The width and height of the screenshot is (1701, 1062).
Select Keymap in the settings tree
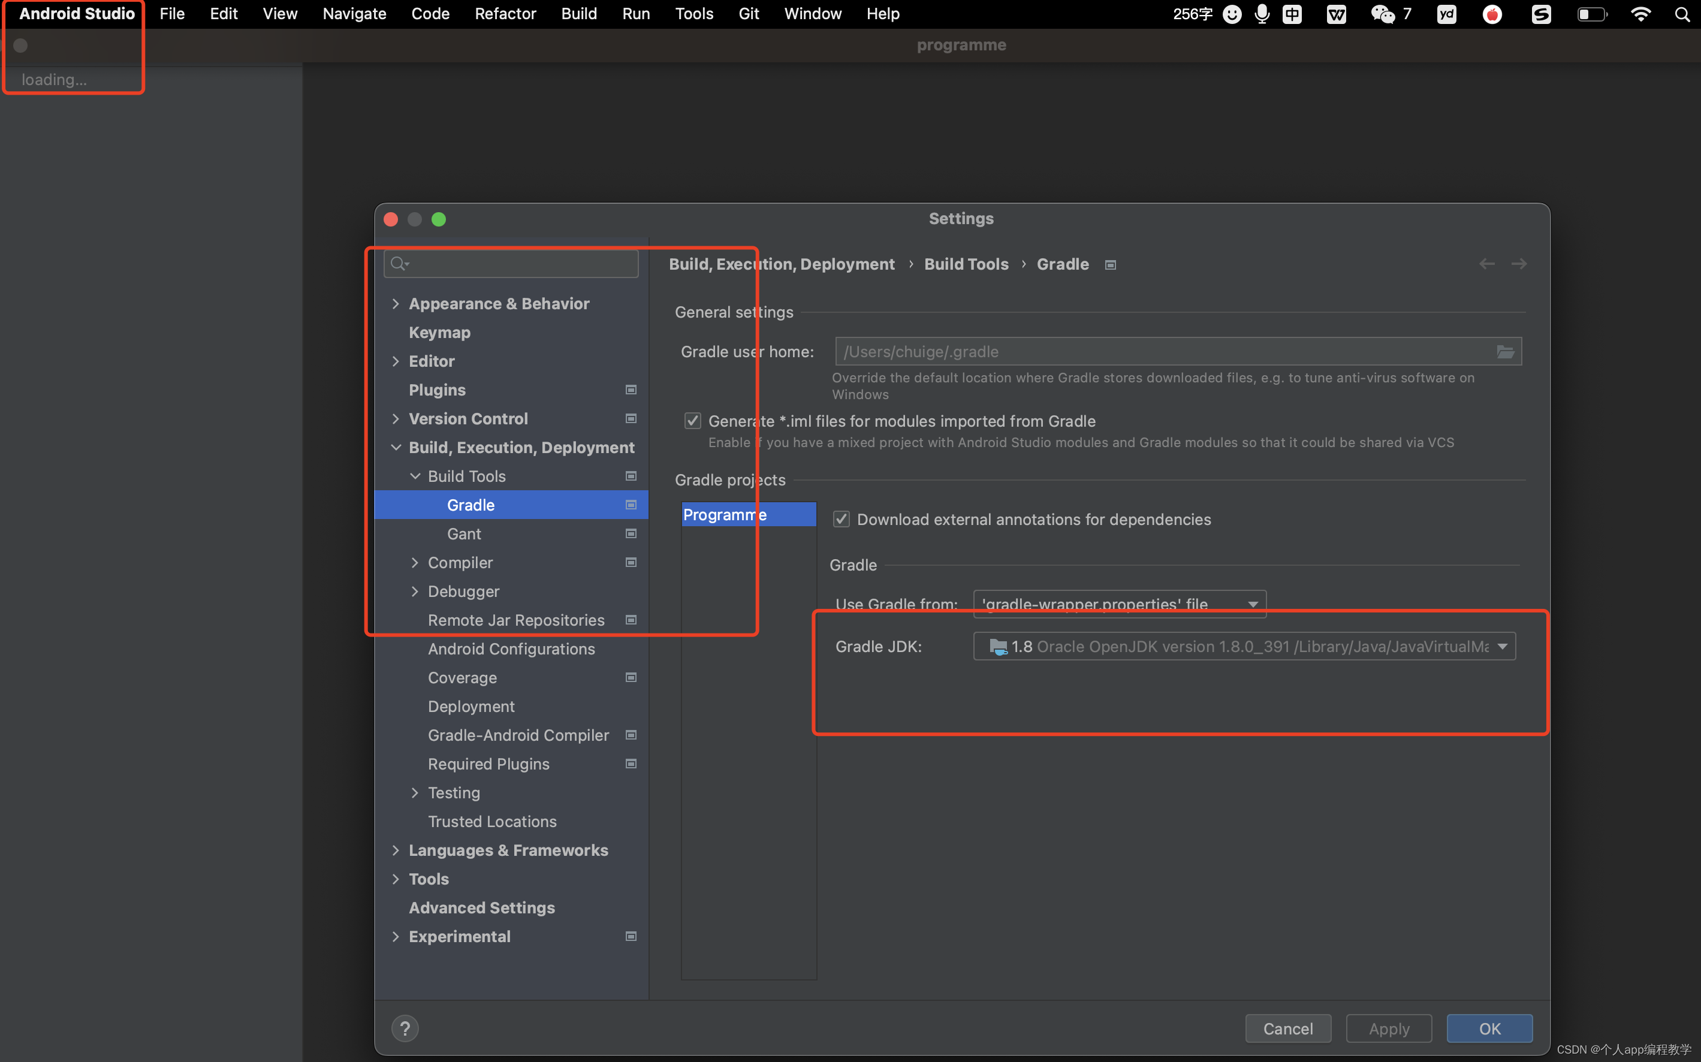pyautogui.click(x=440, y=332)
